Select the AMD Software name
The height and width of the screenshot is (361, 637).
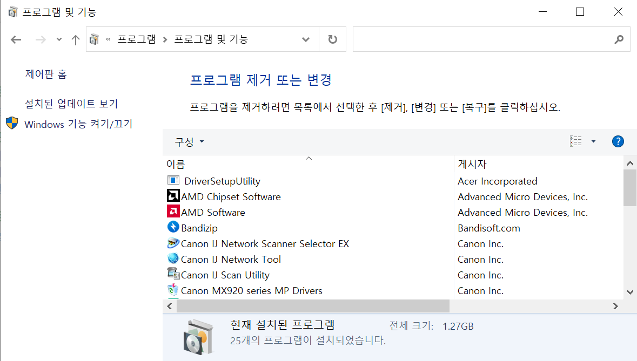pos(213,213)
